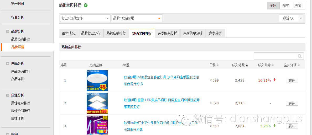
Task: Sort by 宝贝详情 column arrows
Action: coord(299,65)
